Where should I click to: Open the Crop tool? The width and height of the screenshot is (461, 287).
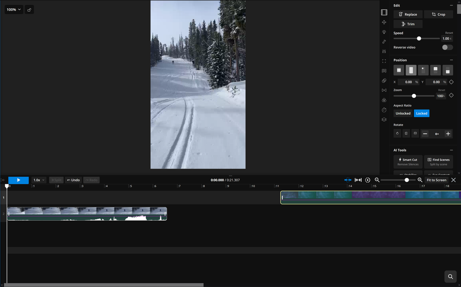(438, 14)
